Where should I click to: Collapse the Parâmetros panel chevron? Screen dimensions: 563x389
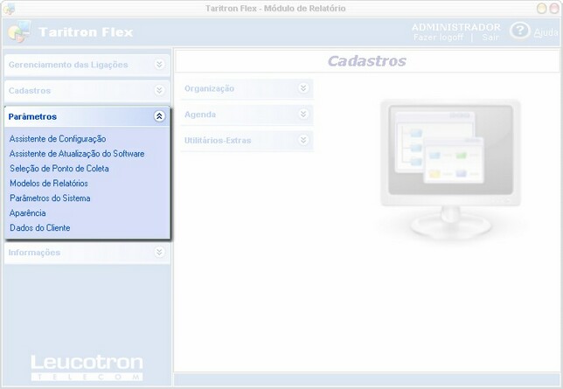[x=159, y=116]
